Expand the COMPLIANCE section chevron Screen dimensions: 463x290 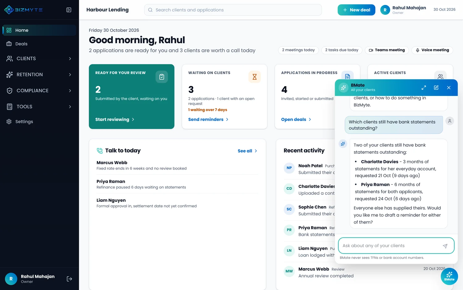pyautogui.click(x=70, y=91)
